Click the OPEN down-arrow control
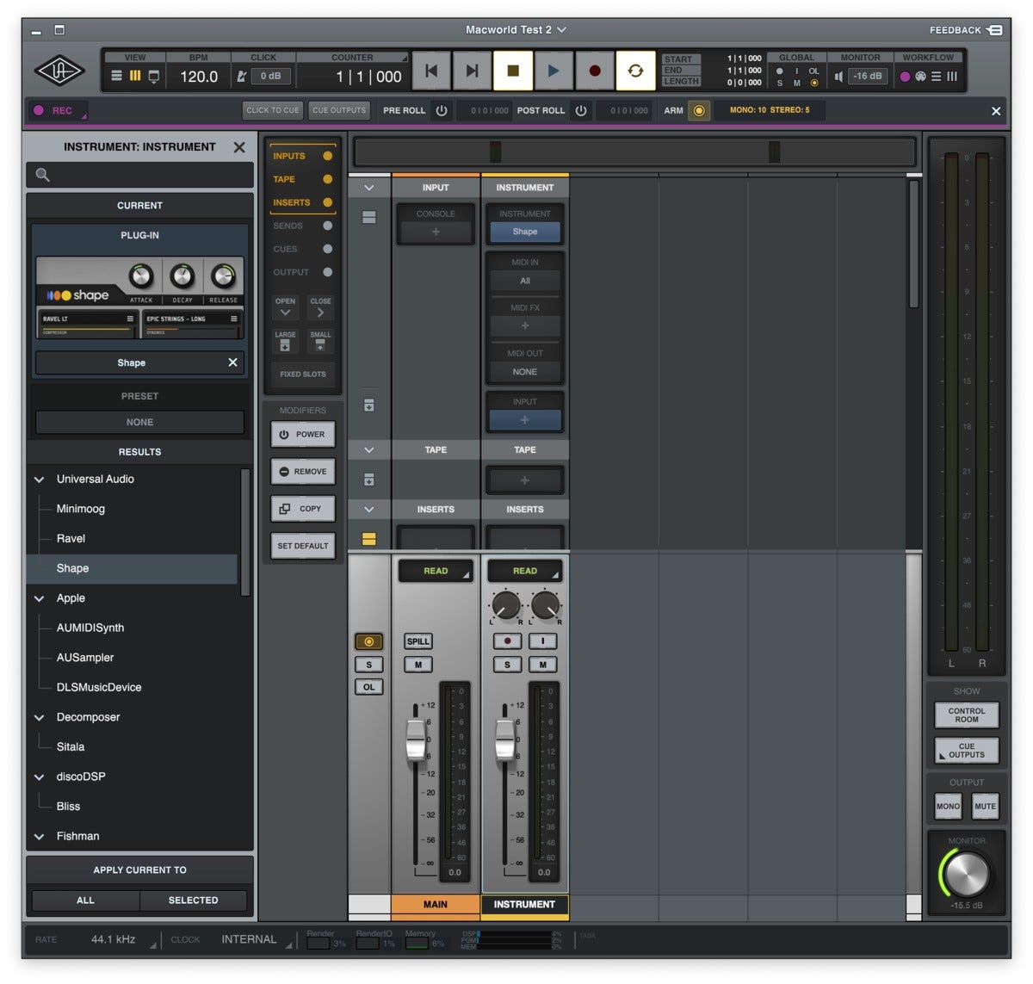The width and height of the screenshot is (1033, 984). pyautogui.click(x=285, y=307)
